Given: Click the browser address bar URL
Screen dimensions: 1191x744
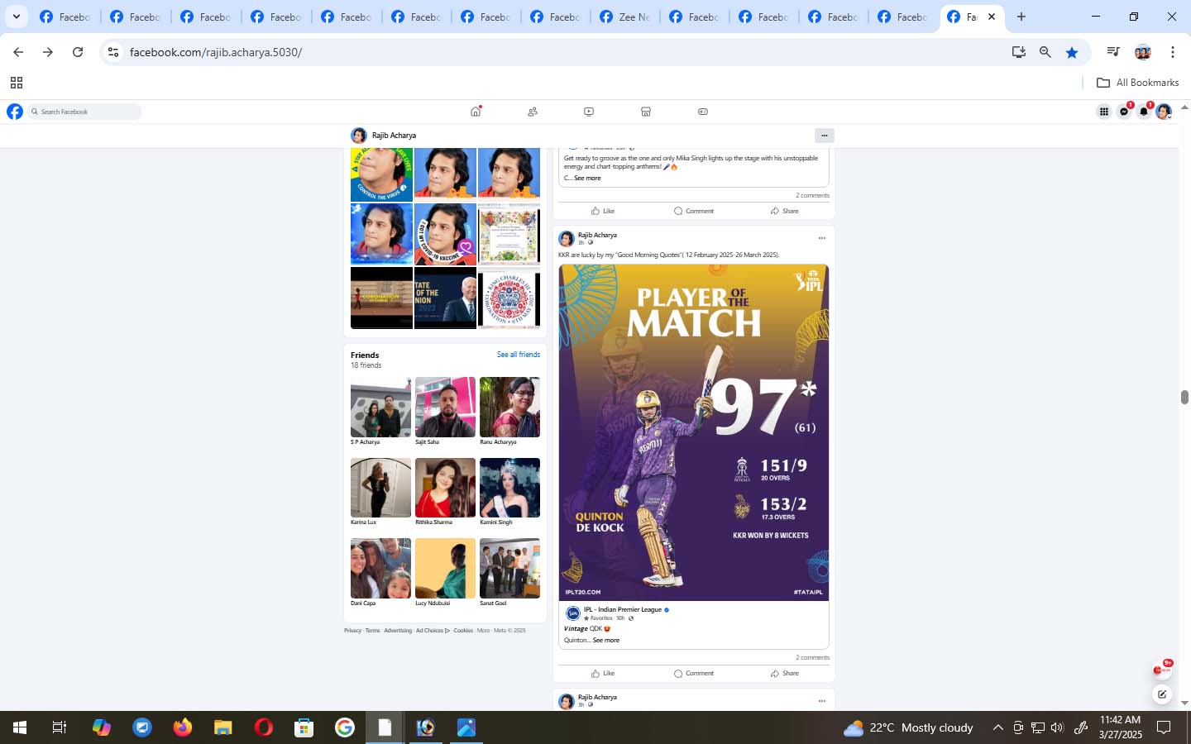Looking at the screenshot, I should [216, 52].
